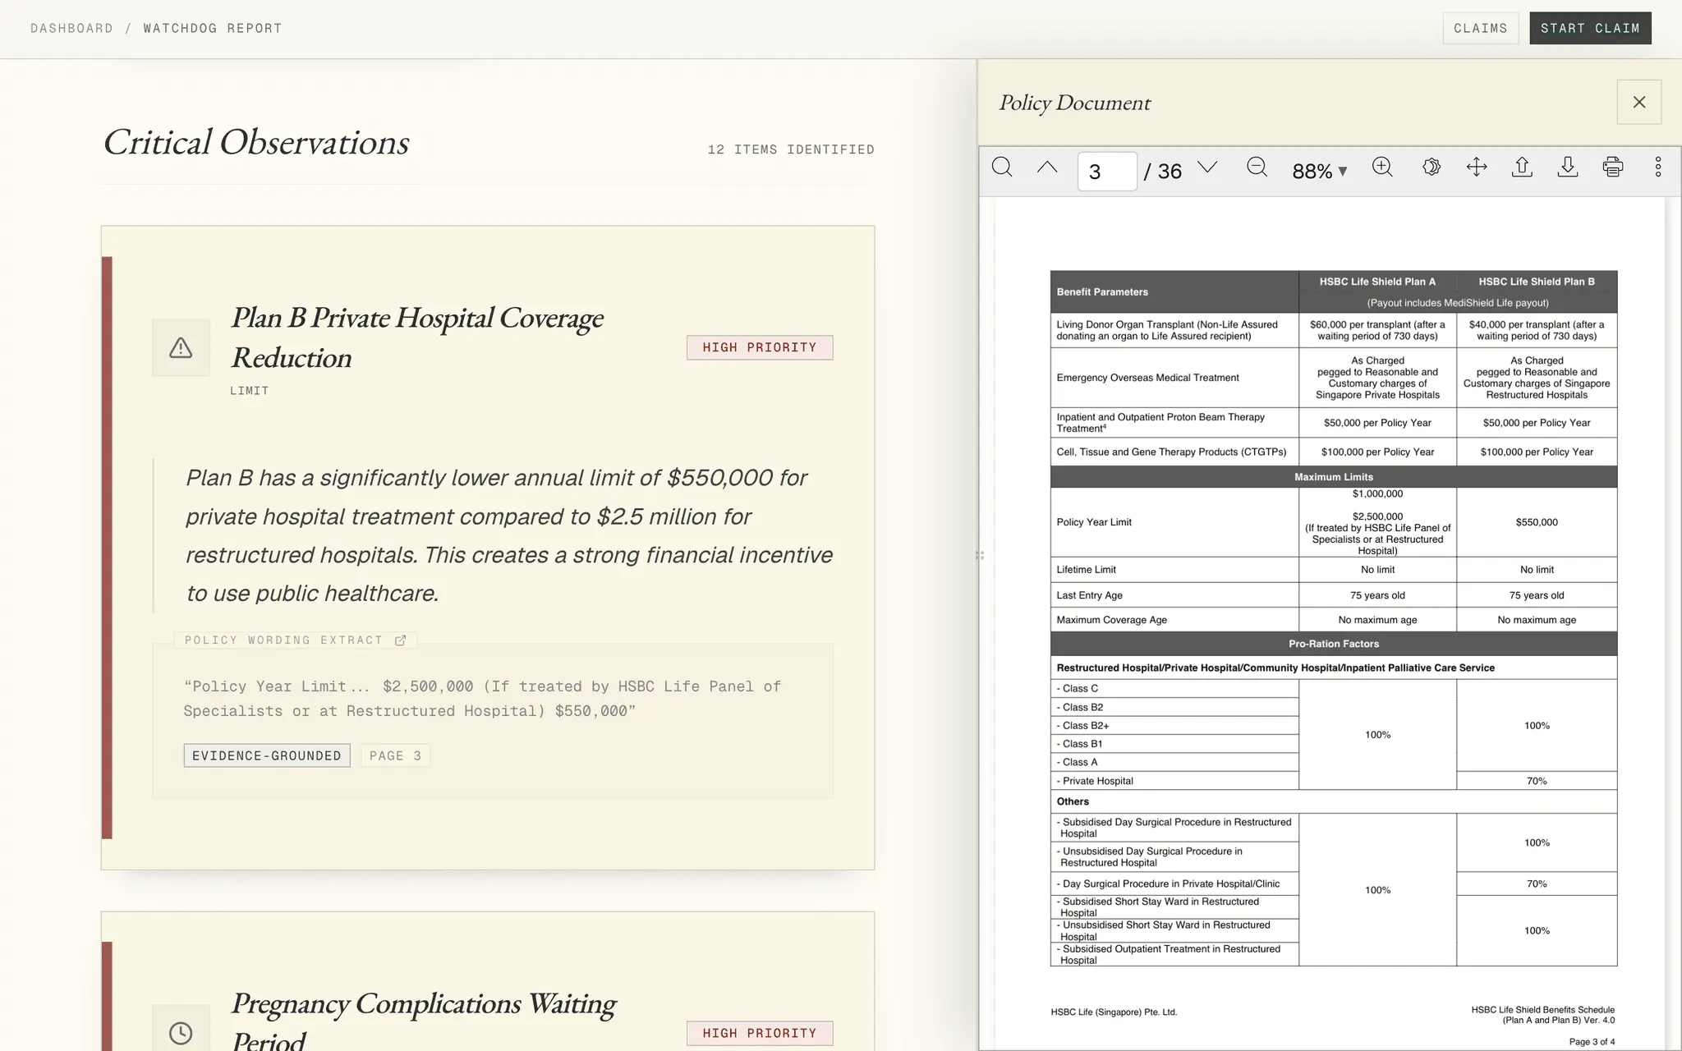Close the Policy Document panel

point(1639,102)
